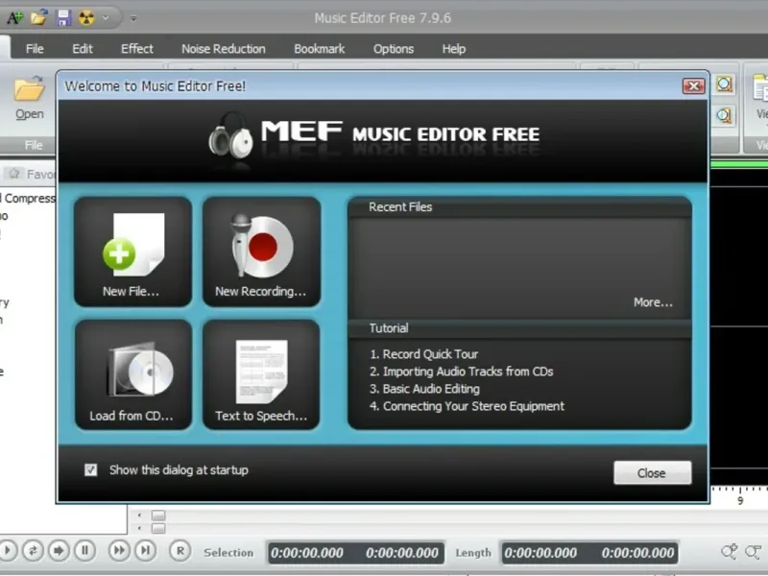768x576 pixels.
Task: Open the Load from CD tile
Action: [x=132, y=374]
